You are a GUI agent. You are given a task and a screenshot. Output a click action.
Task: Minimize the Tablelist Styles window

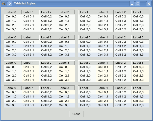pyautogui.click(x=132, y=4)
